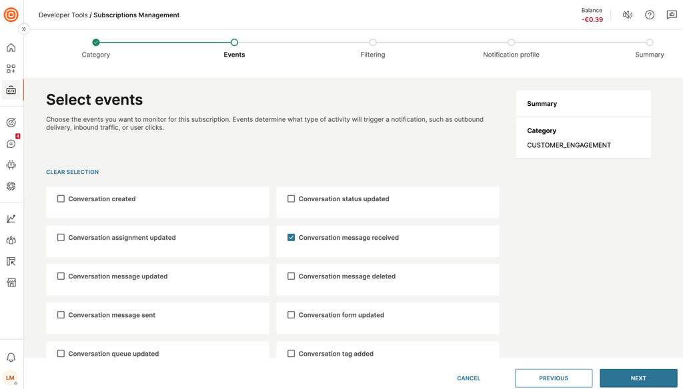Jump to the Notification profile step

tap(512, 42)
